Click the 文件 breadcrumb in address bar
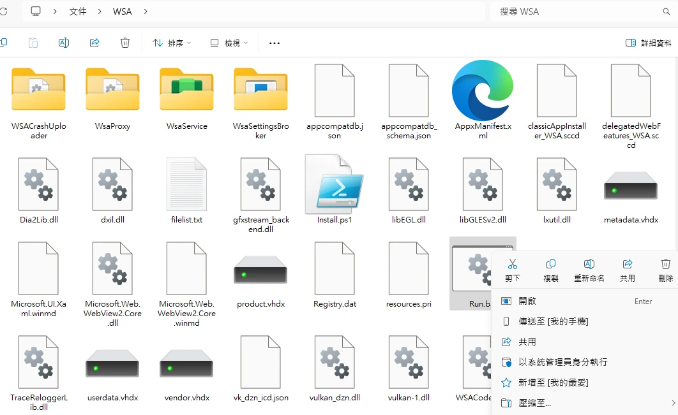Image resolution: width=678 pixels, height=415 pixels. click(x=78, y=11)
